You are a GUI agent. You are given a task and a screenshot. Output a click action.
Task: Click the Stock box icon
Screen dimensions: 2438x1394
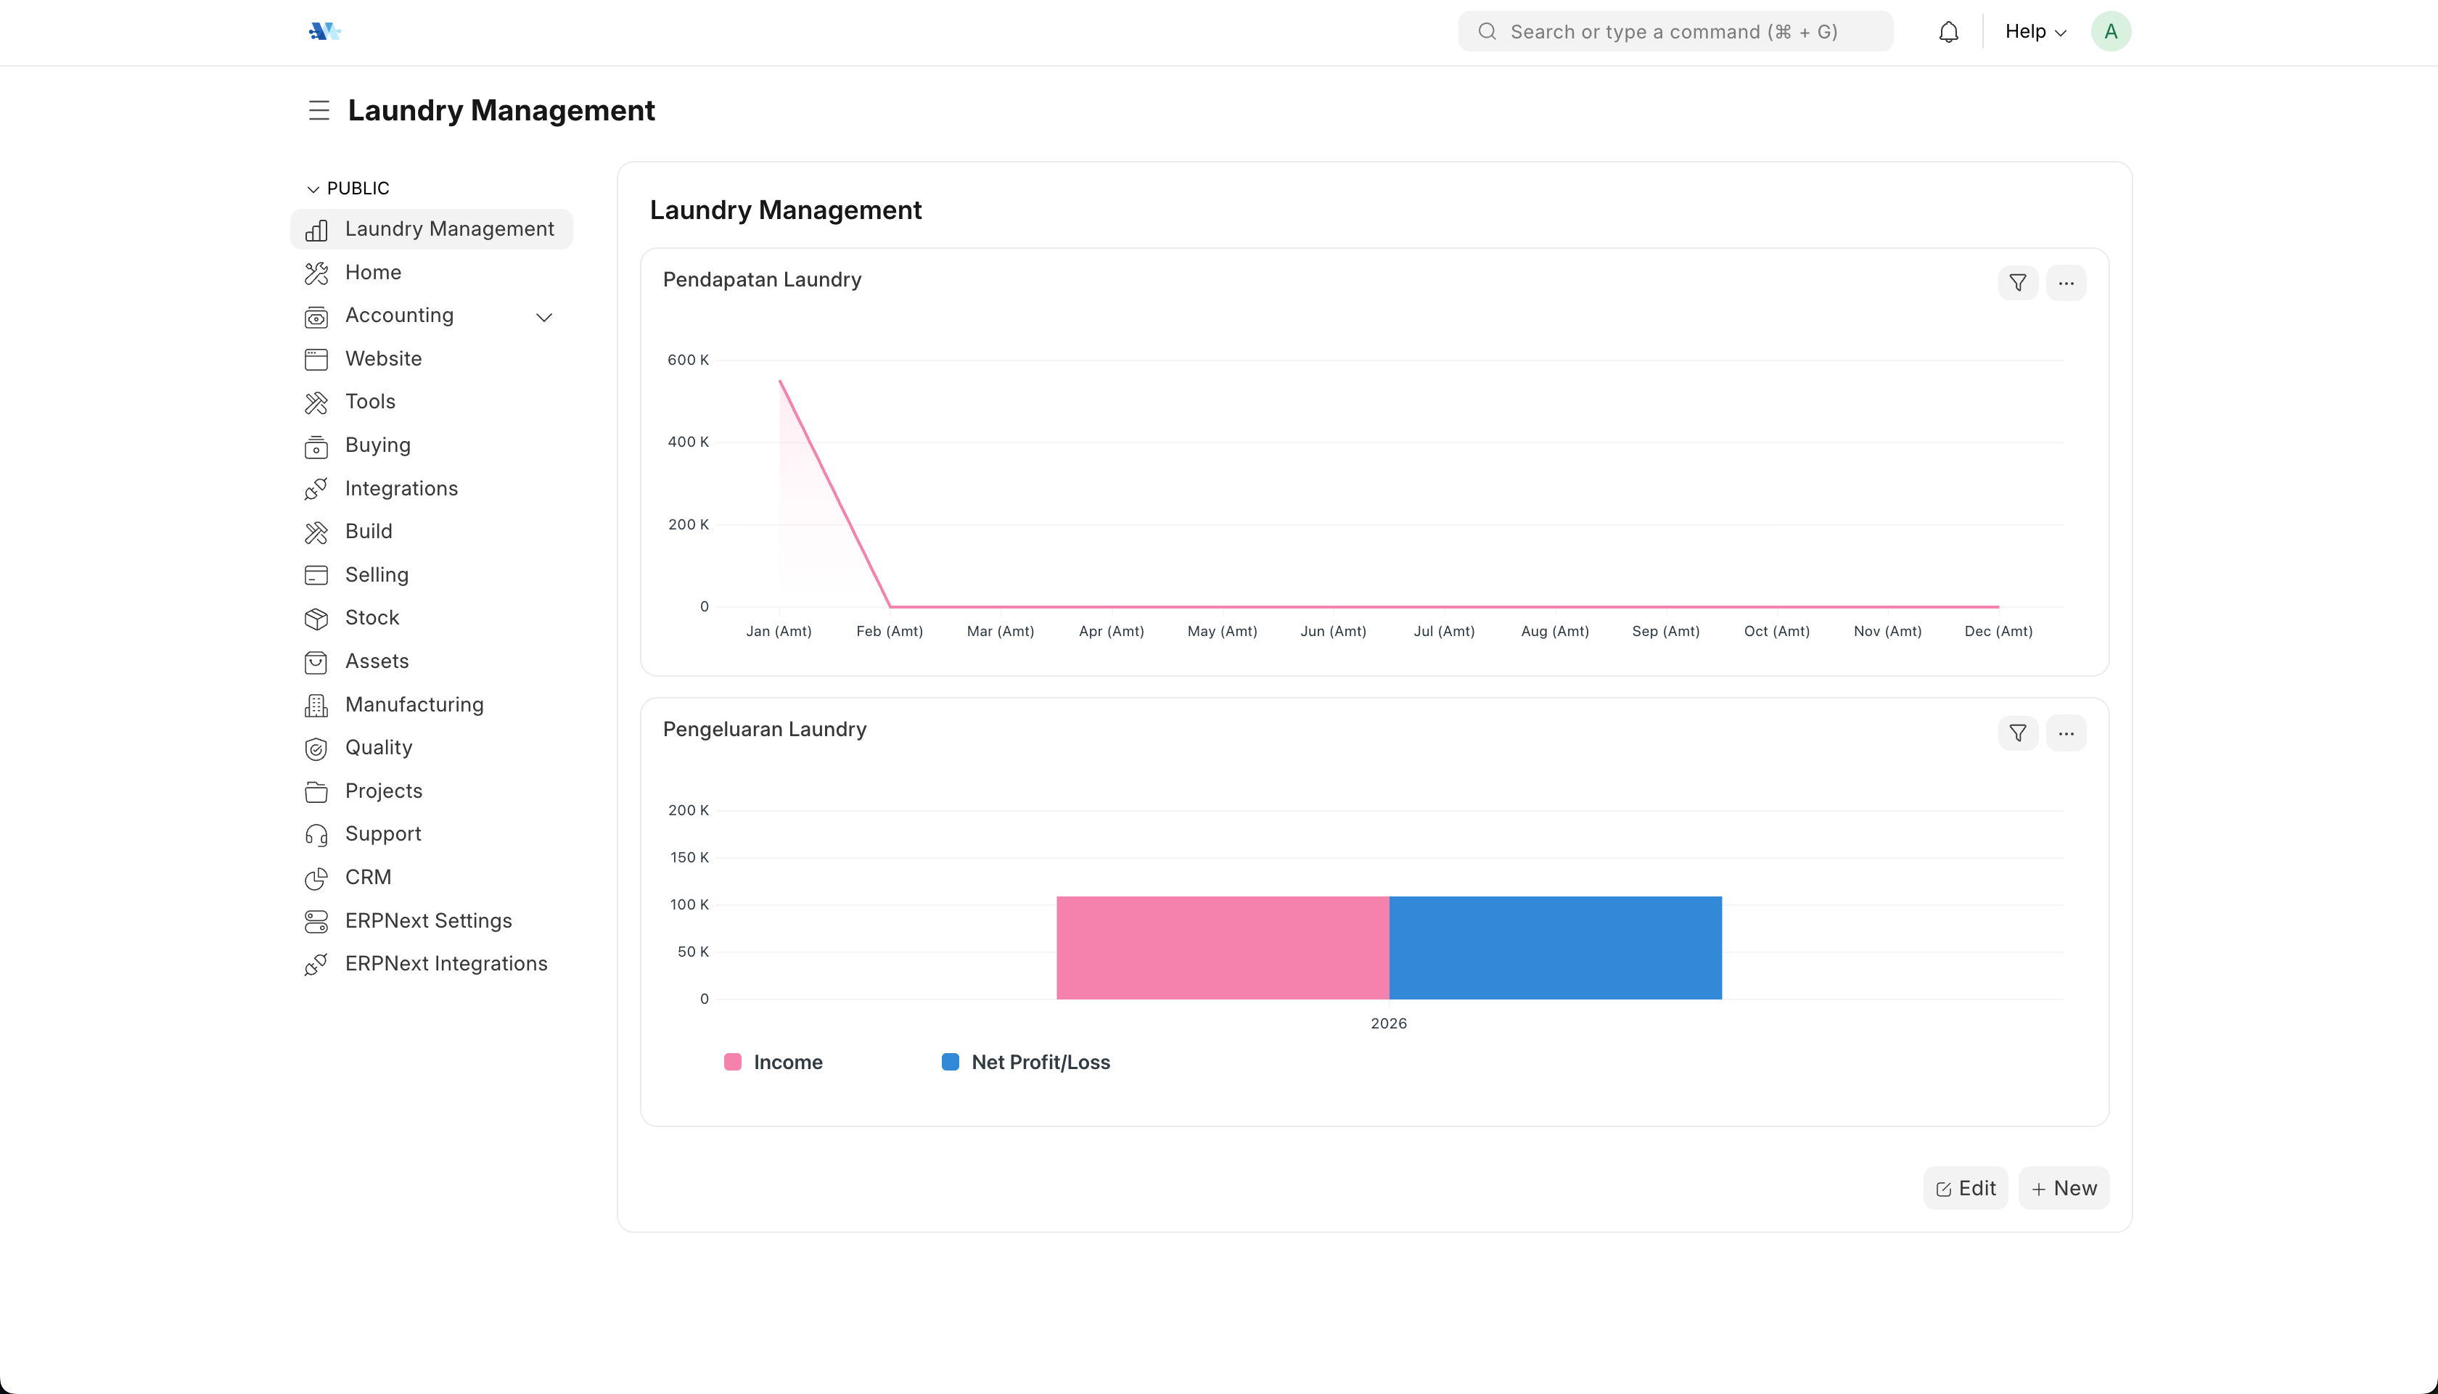tap(316, 619)
